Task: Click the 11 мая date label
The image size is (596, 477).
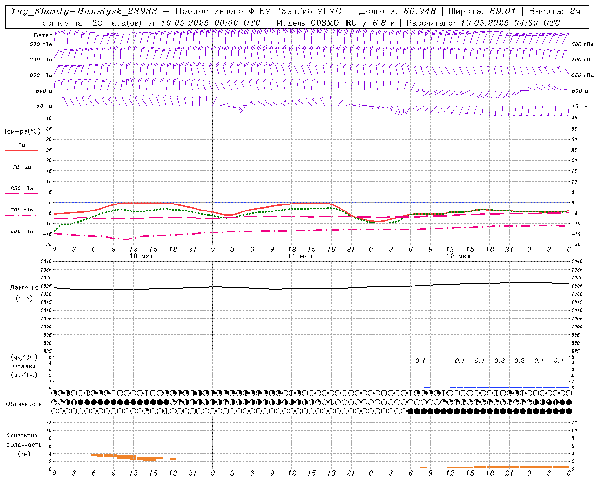Action: tap(300, 256)
